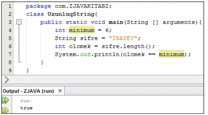This screenshot has height=115, width=208.
Task: Close the Output - ZJAVA (run) tab
Action: click(x=60, y=91)
